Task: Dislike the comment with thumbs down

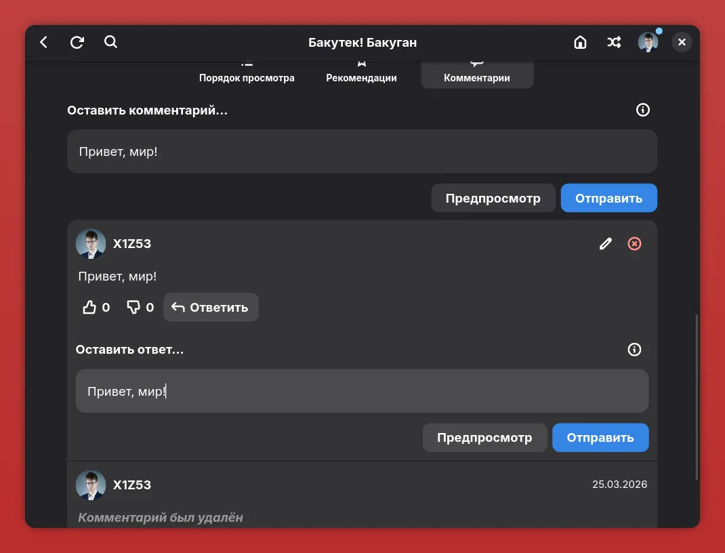Action: pos(133,308)
